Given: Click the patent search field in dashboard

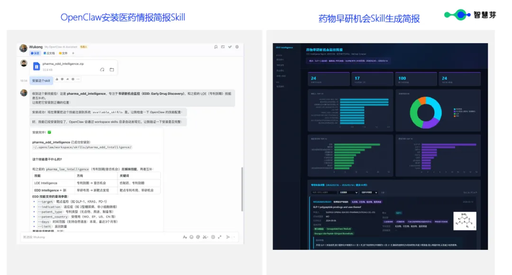Looking at the screenshot, I should pos(324,193).
